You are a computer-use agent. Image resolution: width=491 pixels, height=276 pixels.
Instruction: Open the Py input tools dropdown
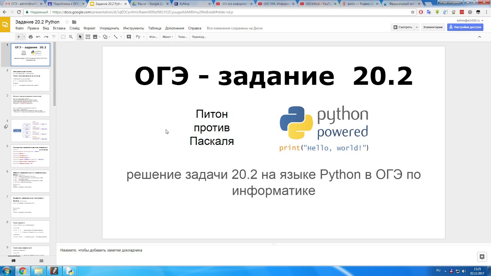click(x=140, y=37)
